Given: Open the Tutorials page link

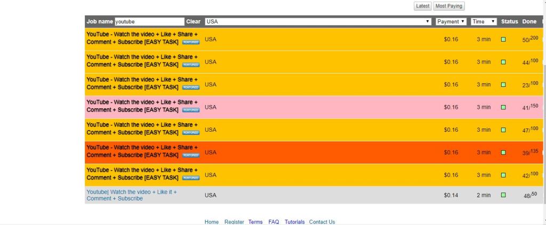Looking at the screenshot, I should [x=294, y=222].
